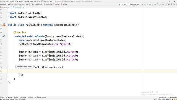Open the Help menu

point(51,1)
